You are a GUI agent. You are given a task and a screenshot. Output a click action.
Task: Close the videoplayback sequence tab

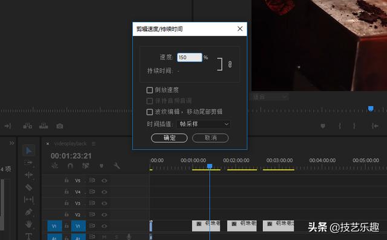click(48, 144)
